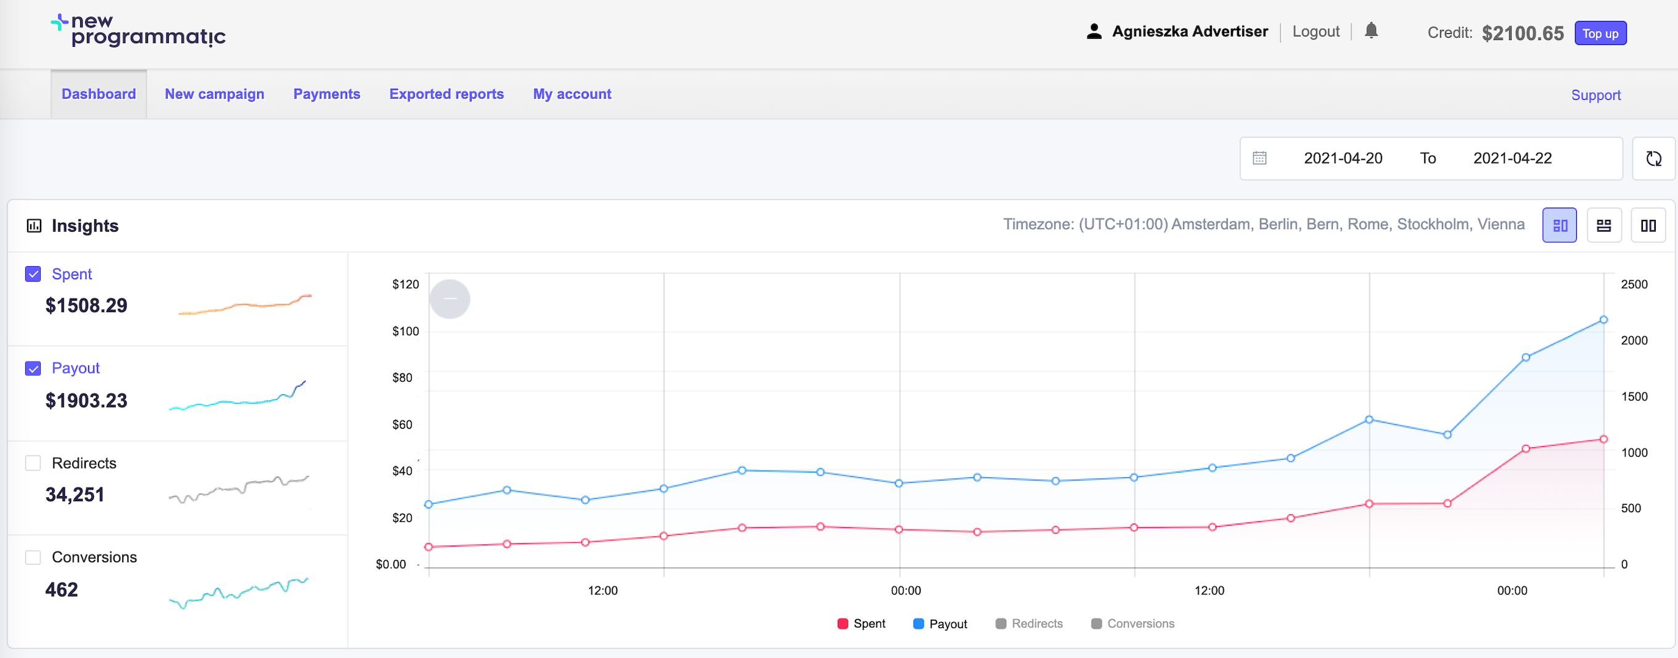Screen dimensions: 1678x658
Task: Click the round grey zoom-out button on chart
Action: (x=449, y=299)
